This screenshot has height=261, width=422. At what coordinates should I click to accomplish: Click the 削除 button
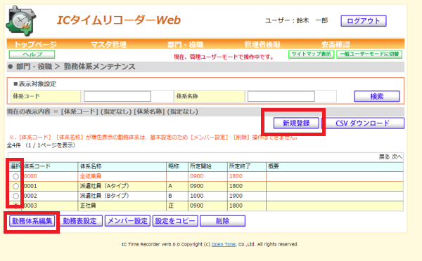pyautogui.click(x=222, y=221)
